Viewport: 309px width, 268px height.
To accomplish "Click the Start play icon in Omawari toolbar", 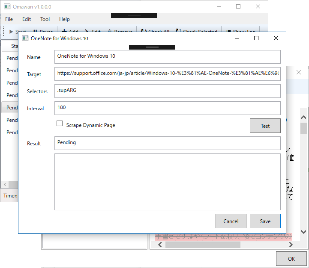I will (x=11, y=31).
